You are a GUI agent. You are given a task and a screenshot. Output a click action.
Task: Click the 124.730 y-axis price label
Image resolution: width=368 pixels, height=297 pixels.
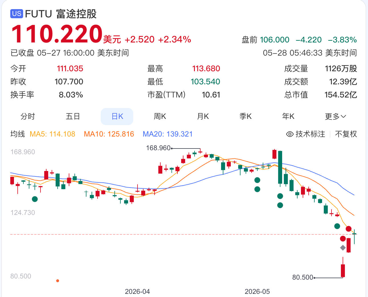pyautogui.click(x=23, y=213)
